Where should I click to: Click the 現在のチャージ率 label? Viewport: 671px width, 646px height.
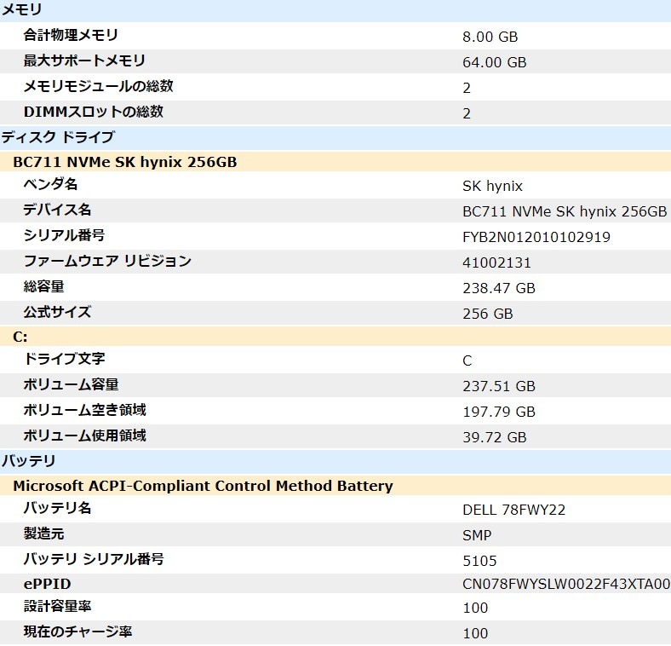(77, 632)
